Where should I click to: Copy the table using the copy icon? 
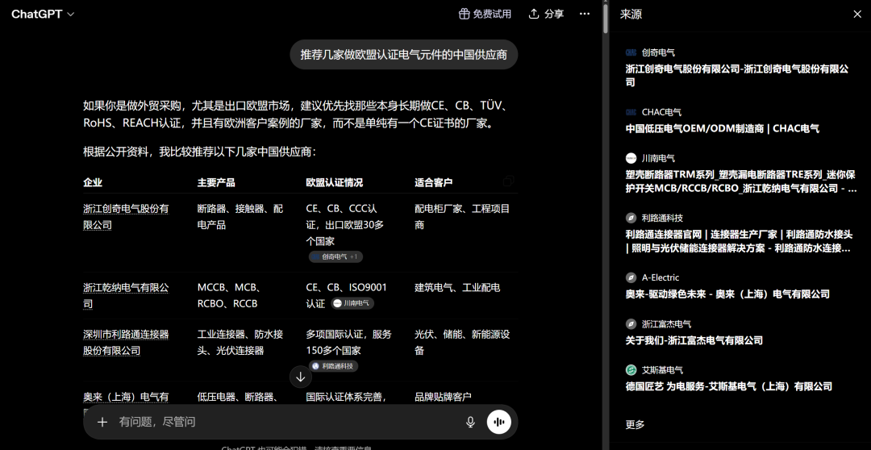click(508, 181)
